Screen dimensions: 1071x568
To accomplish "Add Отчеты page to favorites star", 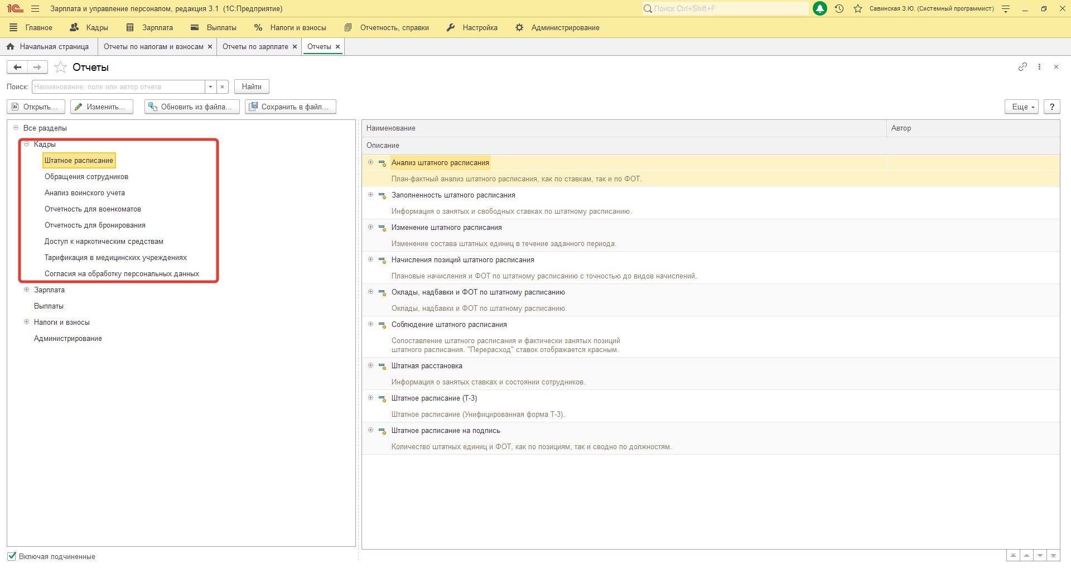I will click(60, 68).
